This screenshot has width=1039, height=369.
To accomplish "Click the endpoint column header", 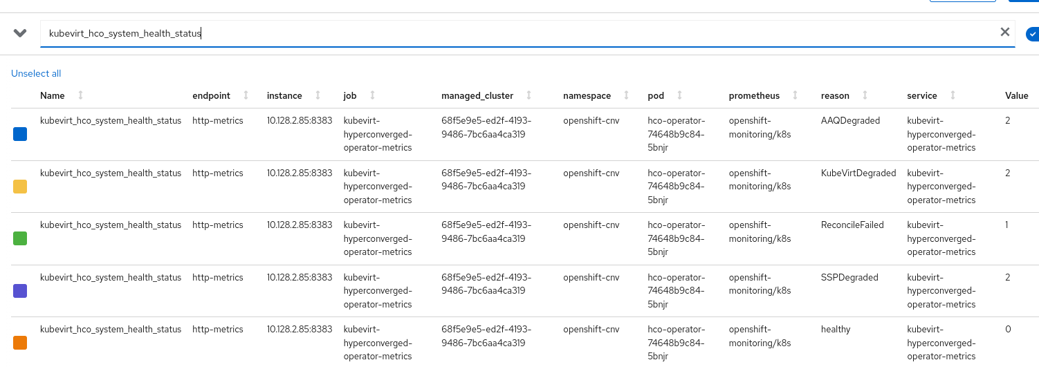I will point(211,95).
